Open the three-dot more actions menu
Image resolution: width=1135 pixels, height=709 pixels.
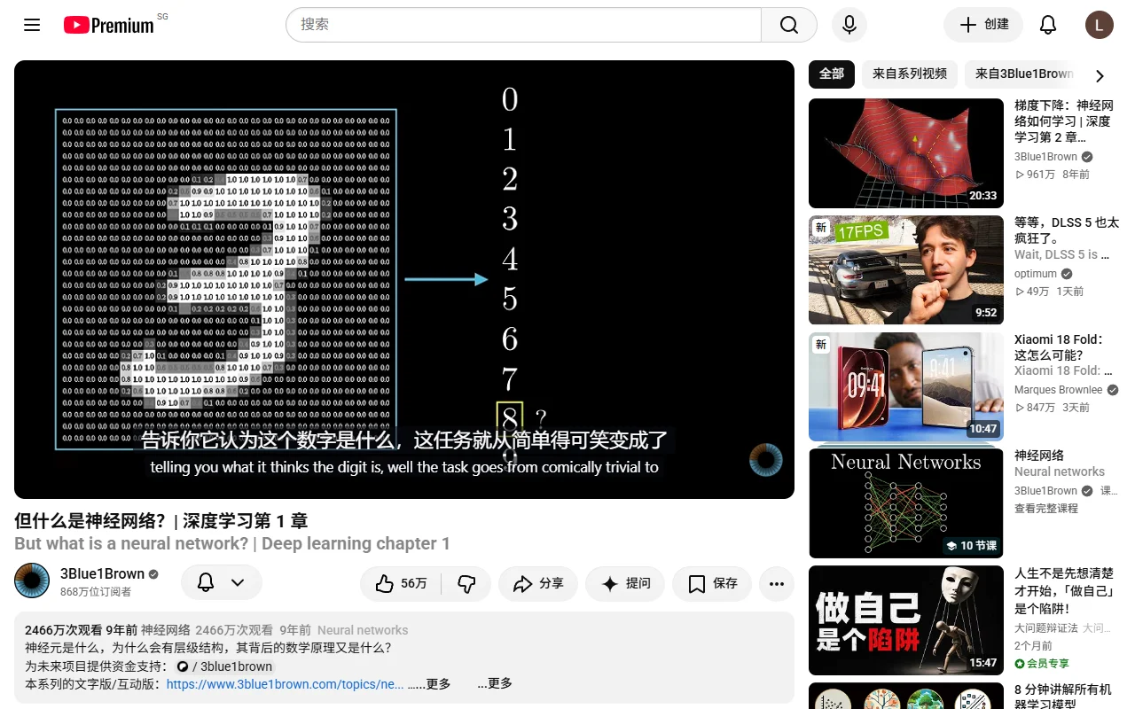point(777,583)
